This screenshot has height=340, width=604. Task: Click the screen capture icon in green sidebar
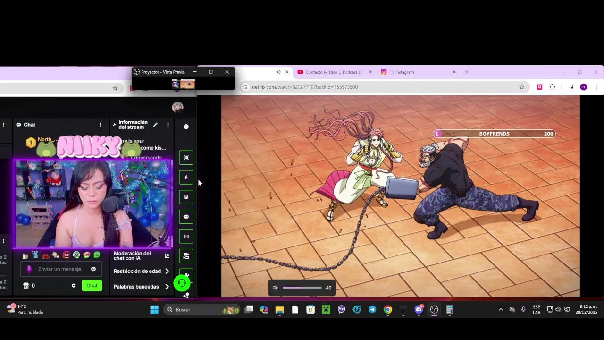pyautogui.click(x=186, y=158)
